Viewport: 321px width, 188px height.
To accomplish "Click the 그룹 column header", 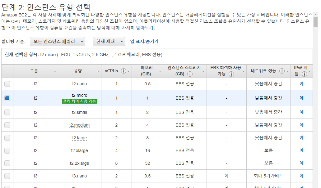I will click(36, 71).
